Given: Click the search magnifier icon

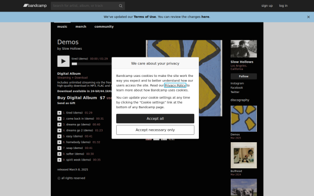Looking at the screenshot, I should tap(120, 6).
